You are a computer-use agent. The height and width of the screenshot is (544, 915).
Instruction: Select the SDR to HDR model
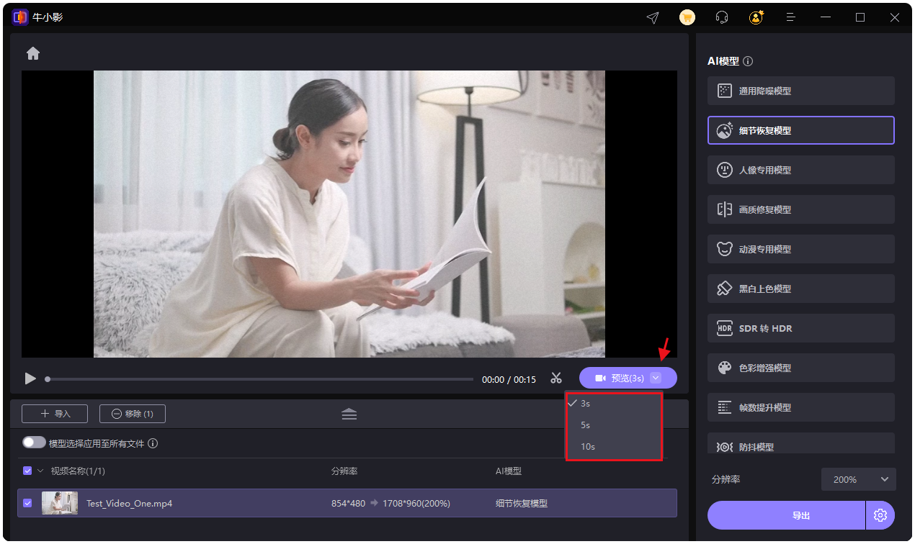801,328
